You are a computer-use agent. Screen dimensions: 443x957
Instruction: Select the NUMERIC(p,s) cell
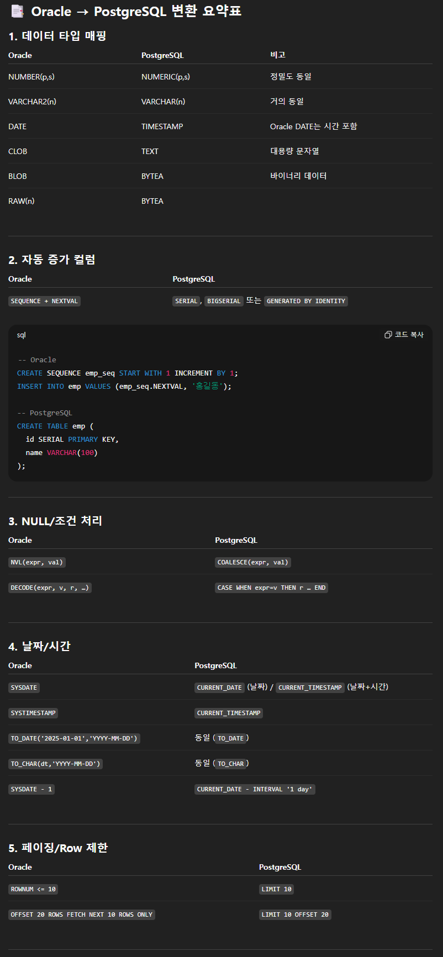click(x=166, y=77)
